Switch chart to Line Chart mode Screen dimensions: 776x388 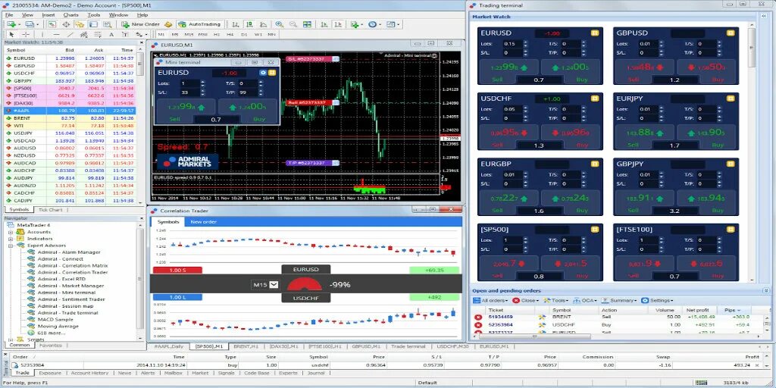(263, 24)
